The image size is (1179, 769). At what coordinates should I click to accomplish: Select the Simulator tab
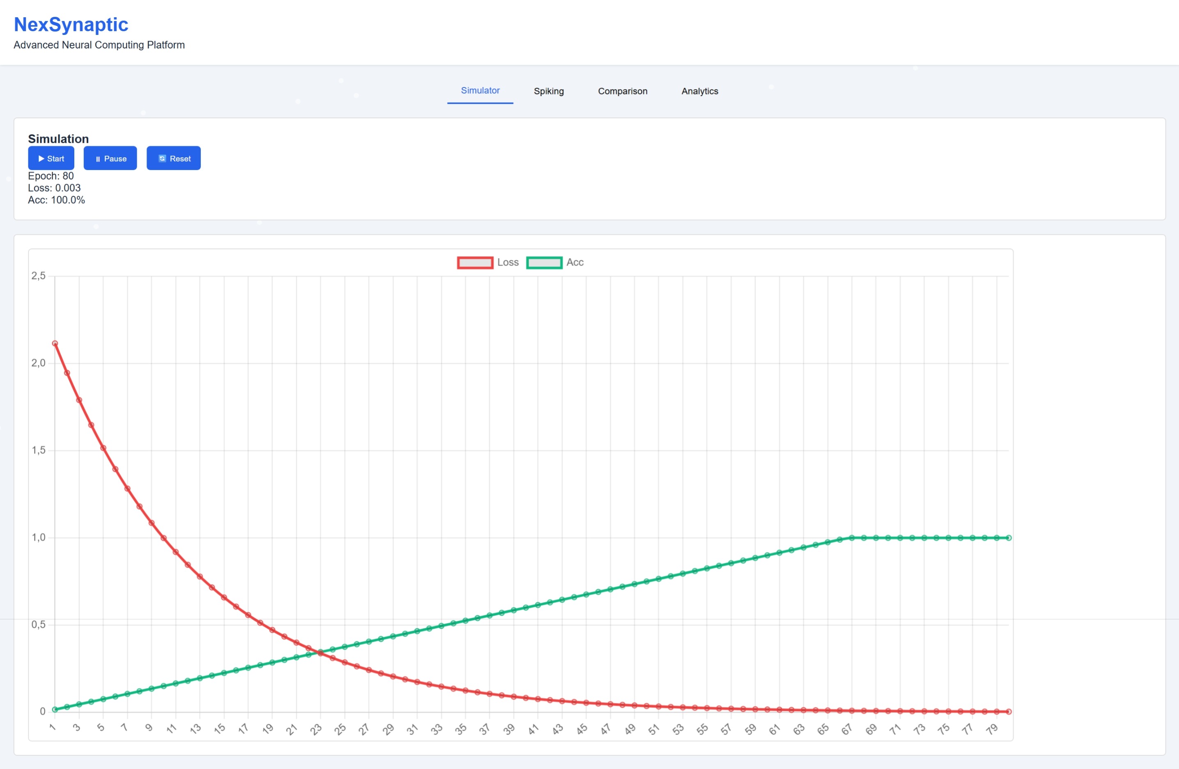(x=480, y=91)
